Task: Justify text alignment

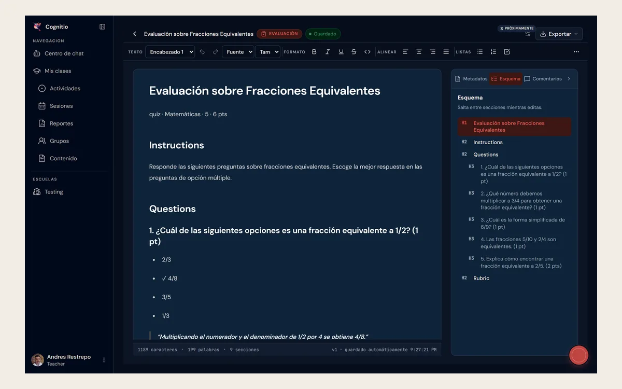Action: [x=446, y=52]
